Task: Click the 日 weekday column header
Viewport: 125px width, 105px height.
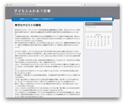Action: point(108,37)
